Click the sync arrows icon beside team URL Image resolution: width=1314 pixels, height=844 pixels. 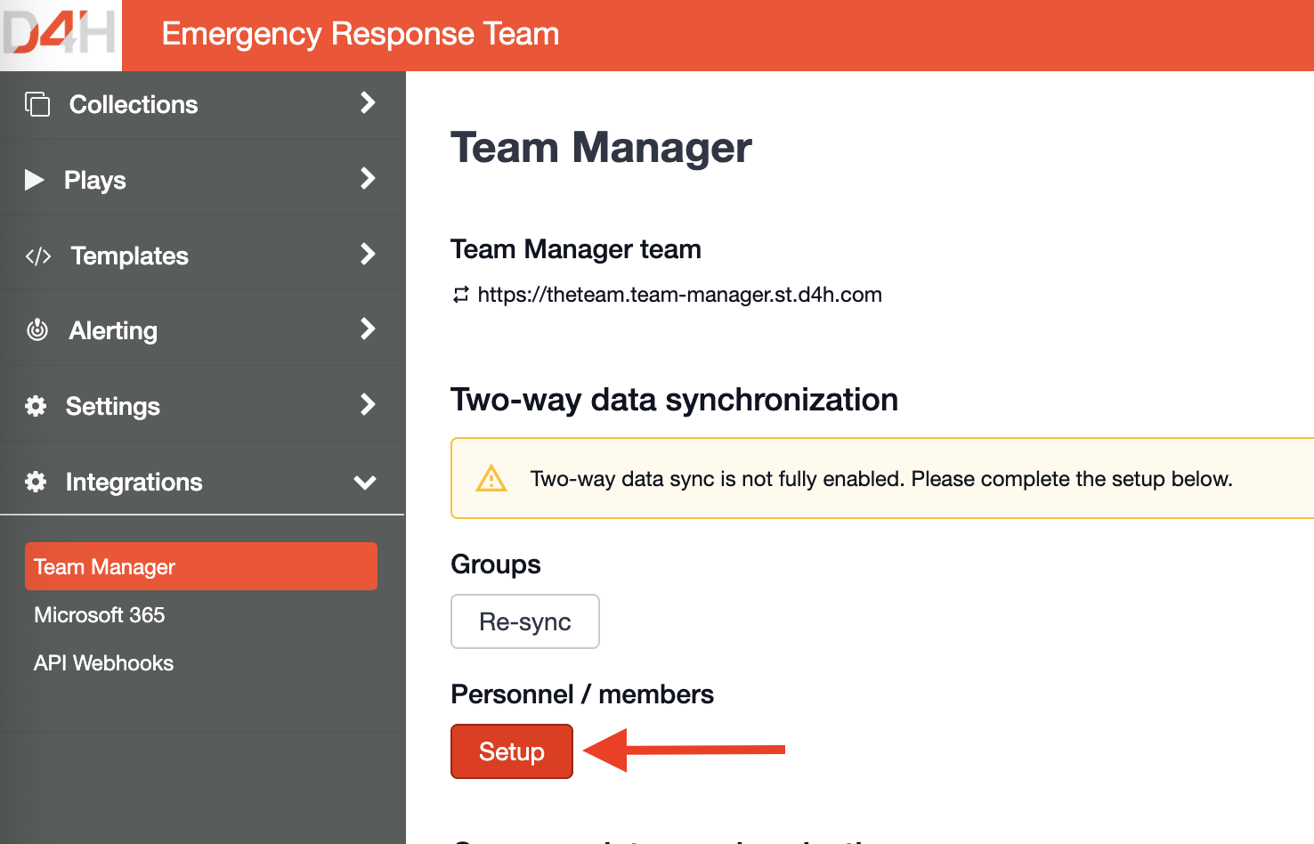460,295
